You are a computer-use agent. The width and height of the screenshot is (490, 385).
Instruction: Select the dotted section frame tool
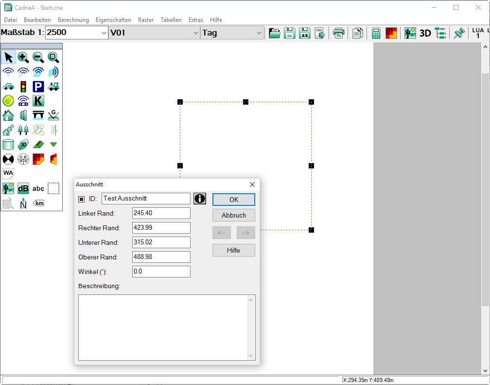pos(53,188)
